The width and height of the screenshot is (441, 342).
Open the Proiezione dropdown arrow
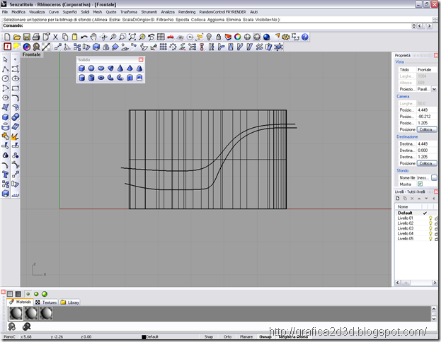pos(434,89)
